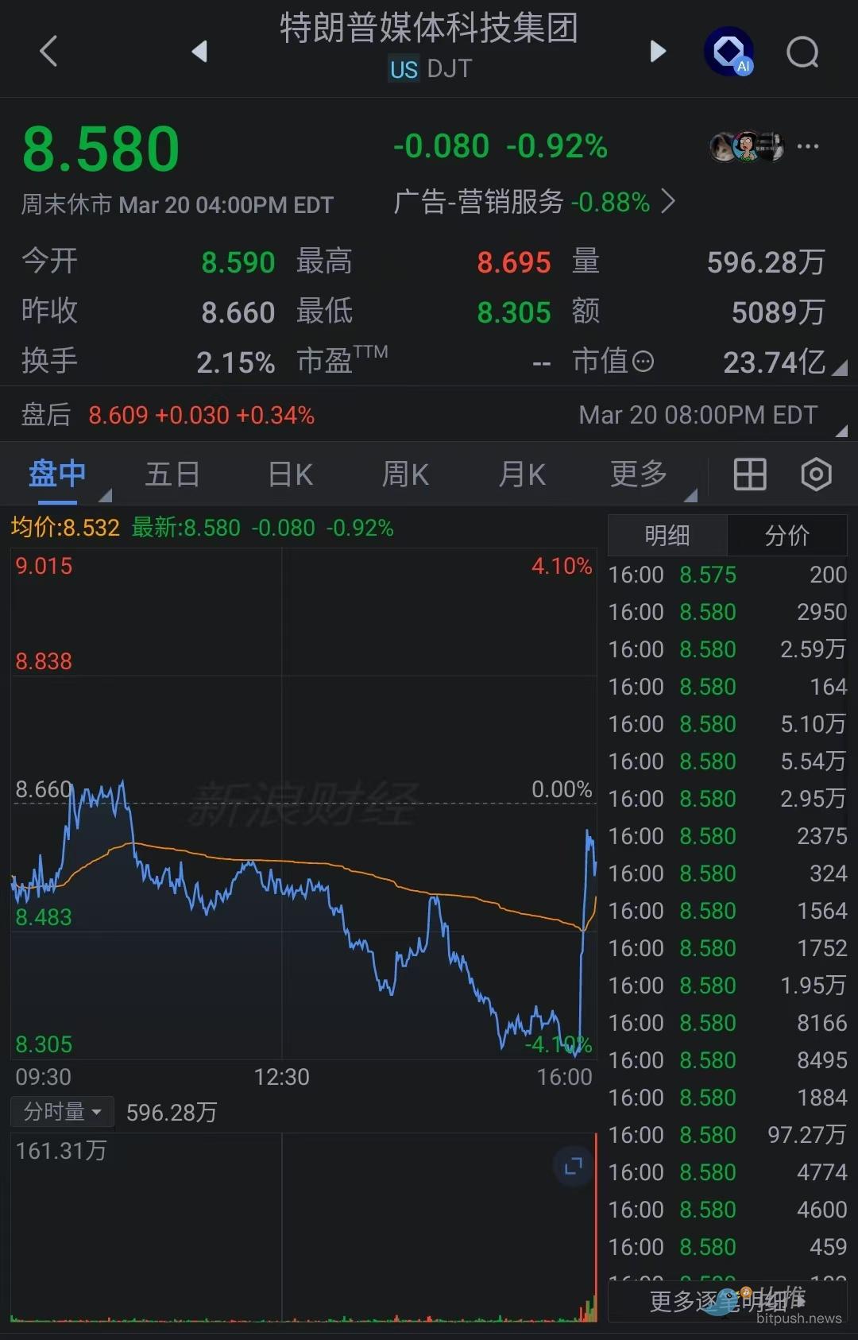Select the 日K chart tab

click(x=290, y=474)
